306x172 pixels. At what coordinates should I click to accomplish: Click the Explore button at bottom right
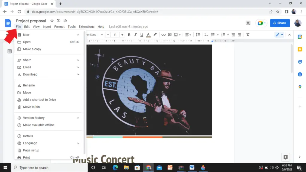click(x=285, y=157)
